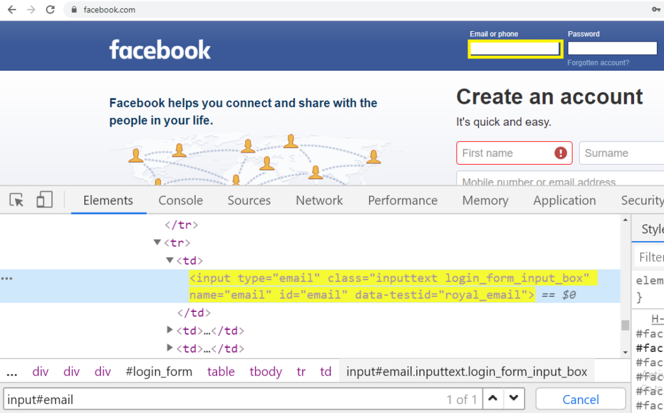This screenshot has width=664, height=413.
Task: Click the "It's quick and easy." text
Action: click(503, 122)
